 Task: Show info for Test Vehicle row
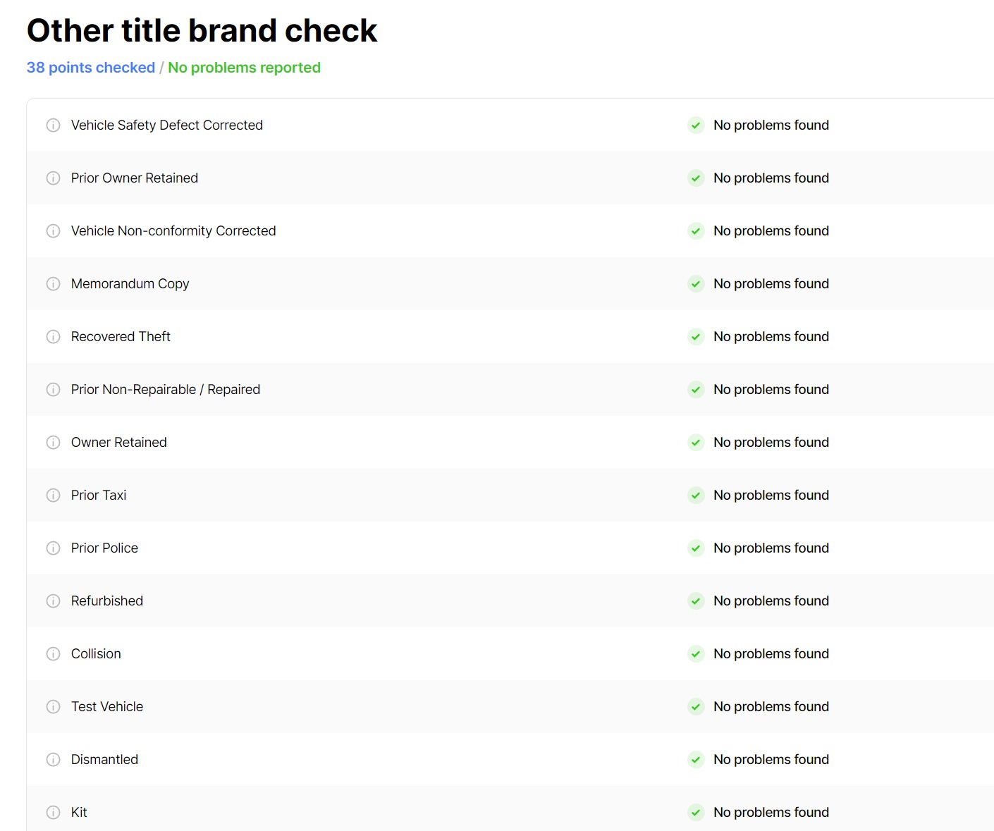click(x=53, y=707)
